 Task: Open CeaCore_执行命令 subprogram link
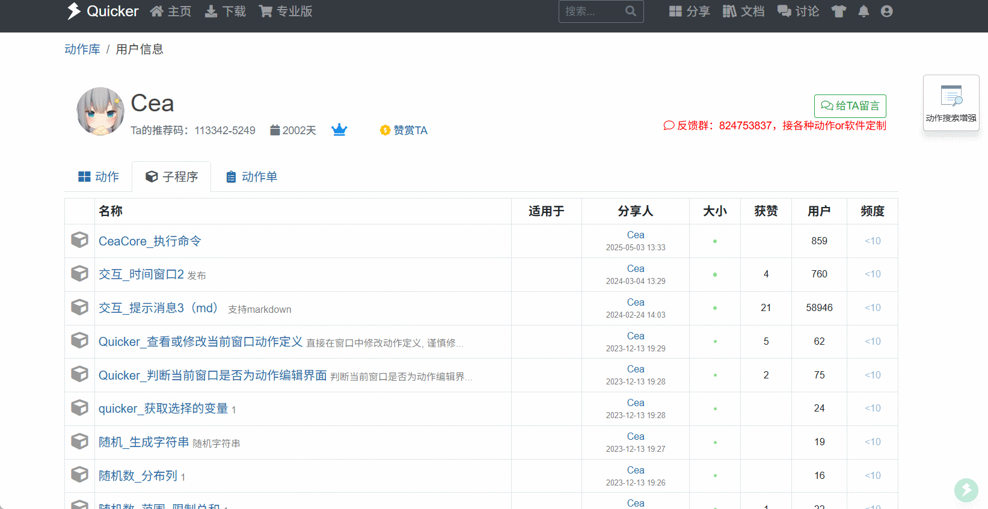(x=150, y=241)
